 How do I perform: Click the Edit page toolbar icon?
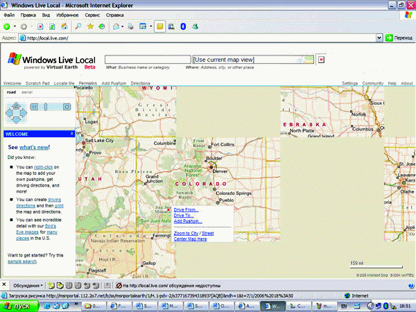point(143,26)
